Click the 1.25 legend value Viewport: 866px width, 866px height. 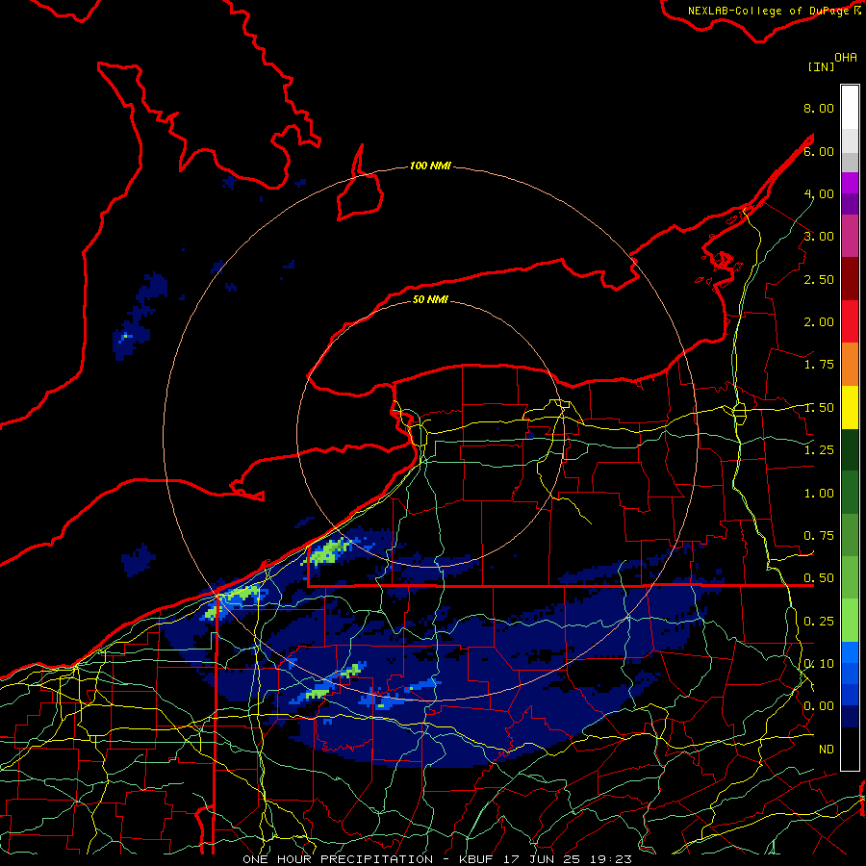click(x=819, y=450)
